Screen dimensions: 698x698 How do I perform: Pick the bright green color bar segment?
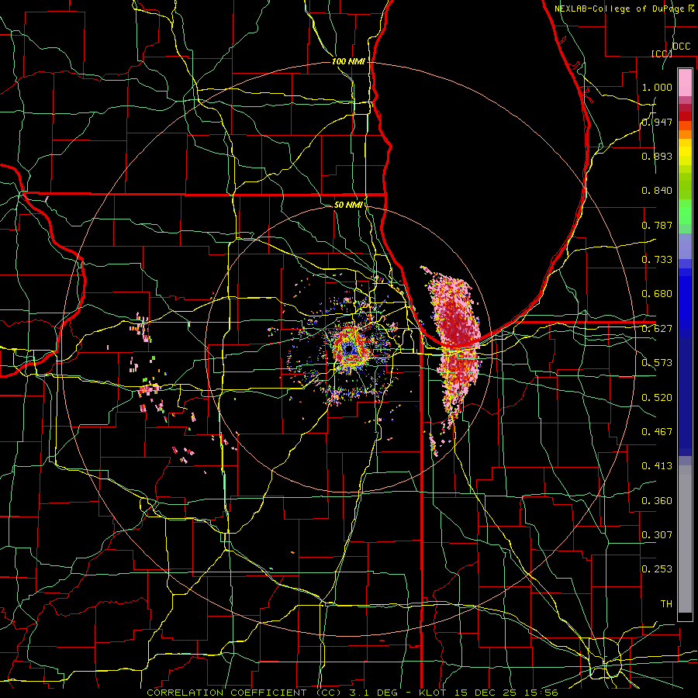pyautogui.click(x=685, y=212)
